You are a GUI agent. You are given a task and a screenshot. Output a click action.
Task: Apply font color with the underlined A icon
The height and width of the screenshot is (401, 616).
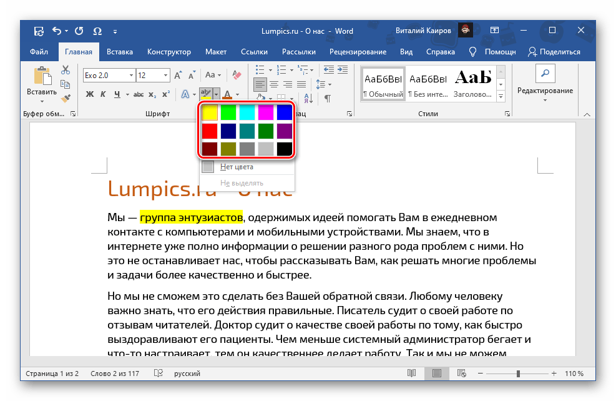[x=227, y=94]
